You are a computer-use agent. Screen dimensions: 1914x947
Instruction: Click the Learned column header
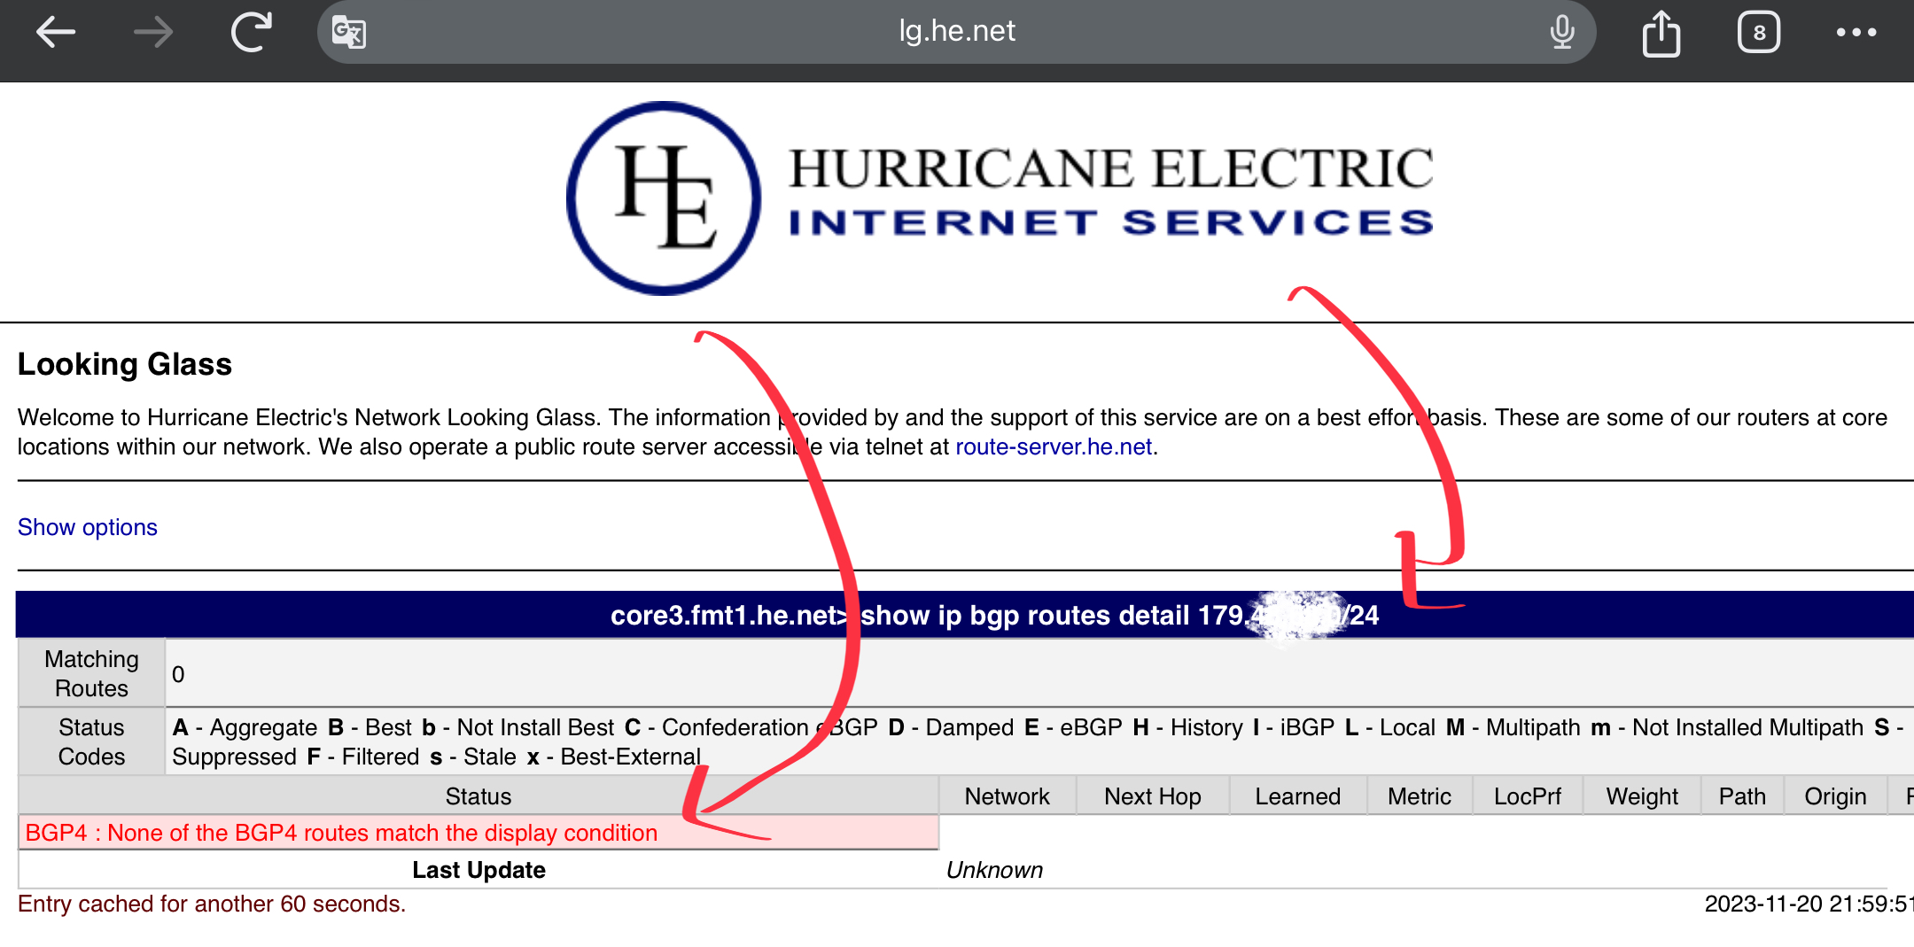[x=1298, y=796]
